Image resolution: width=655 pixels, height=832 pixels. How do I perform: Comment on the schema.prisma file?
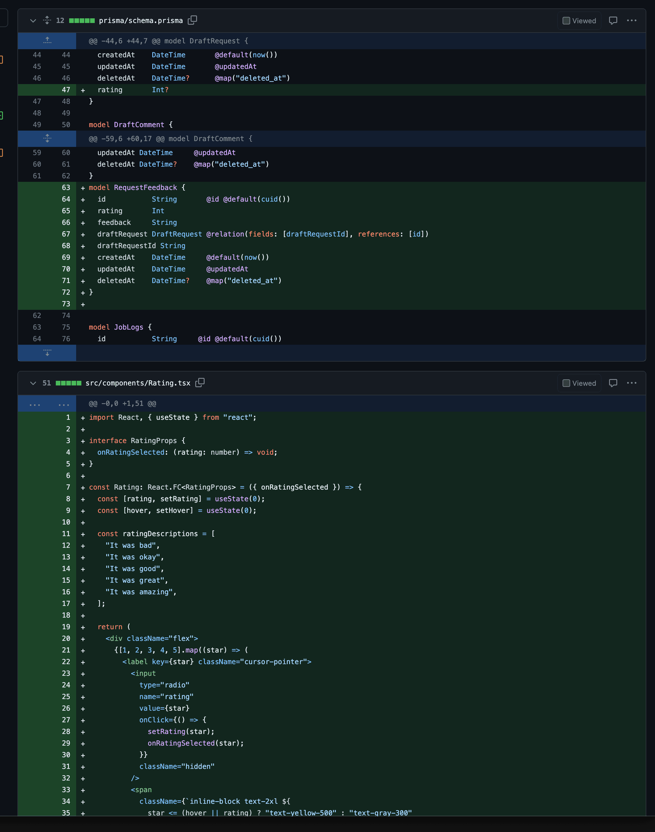coord(613,21)
